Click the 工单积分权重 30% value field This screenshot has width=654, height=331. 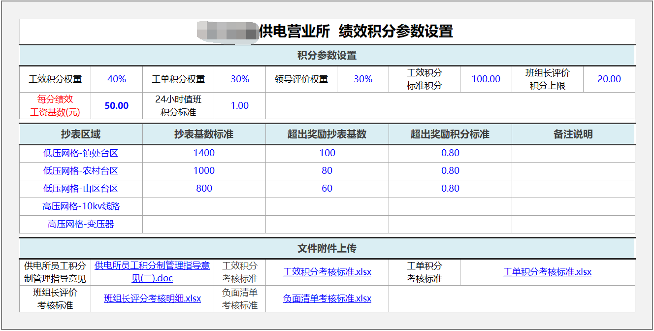click(x=240, y=79)
